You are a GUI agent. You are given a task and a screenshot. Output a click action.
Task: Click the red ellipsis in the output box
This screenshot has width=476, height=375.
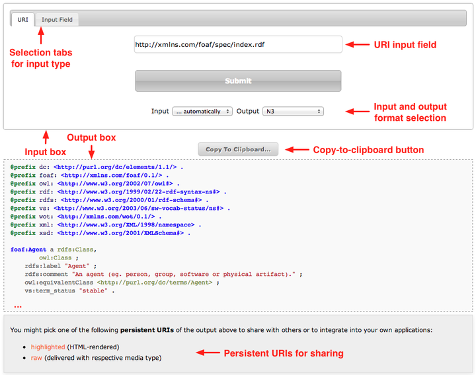coord(18,306)
